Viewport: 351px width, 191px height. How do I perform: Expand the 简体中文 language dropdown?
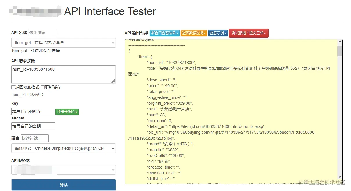pos(63,148)
